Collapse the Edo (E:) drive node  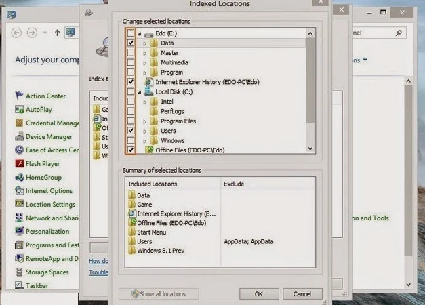pos(140,34)
